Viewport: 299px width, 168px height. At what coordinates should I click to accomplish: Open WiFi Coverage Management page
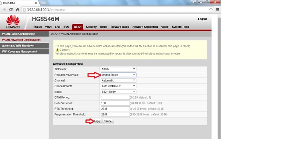click(24, 51)
